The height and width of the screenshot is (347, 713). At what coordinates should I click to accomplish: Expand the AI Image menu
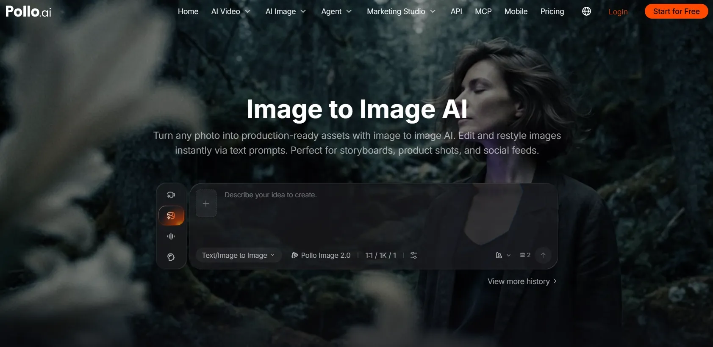(x=286, y=11)
